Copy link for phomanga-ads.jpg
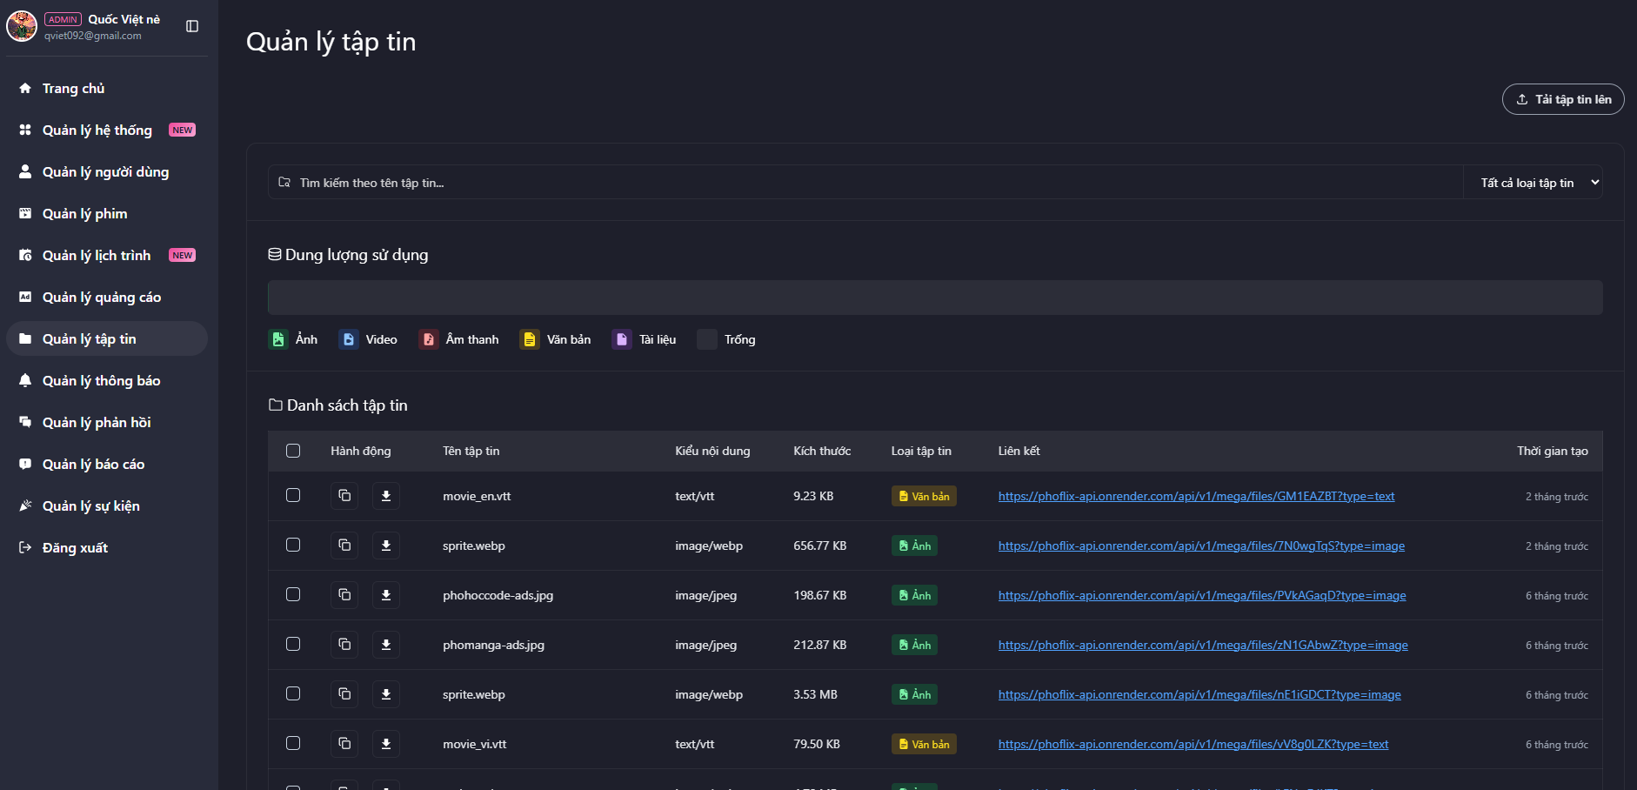Viewport: 1637px width, 790px height. (x=344, y=645)
